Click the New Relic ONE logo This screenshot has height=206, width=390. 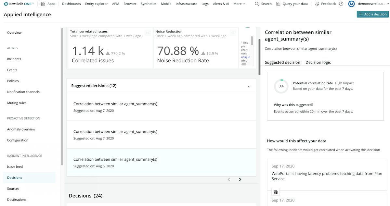(19, 4)
